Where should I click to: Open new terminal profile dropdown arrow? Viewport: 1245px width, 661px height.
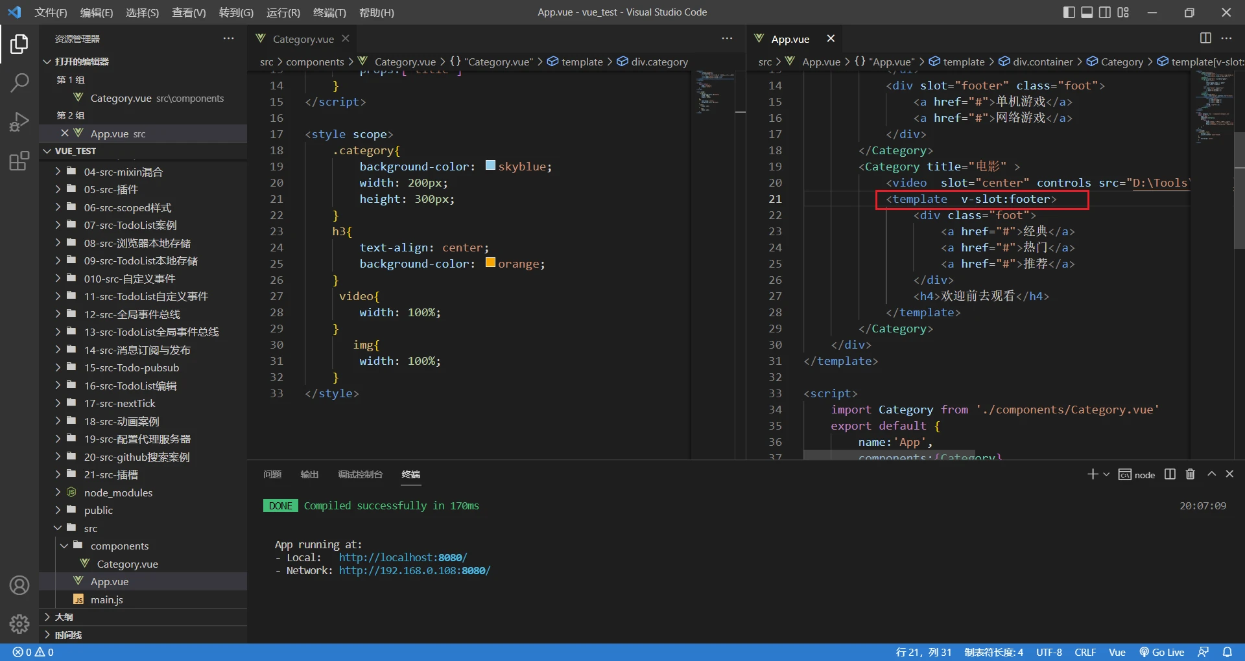tap(1106, 474)
